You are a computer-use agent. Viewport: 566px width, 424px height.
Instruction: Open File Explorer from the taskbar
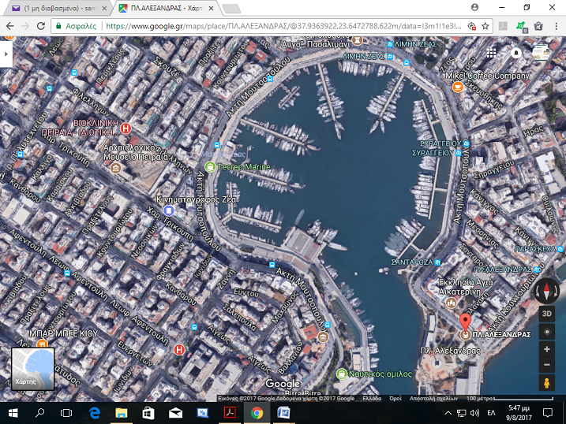tap(122, 413)
